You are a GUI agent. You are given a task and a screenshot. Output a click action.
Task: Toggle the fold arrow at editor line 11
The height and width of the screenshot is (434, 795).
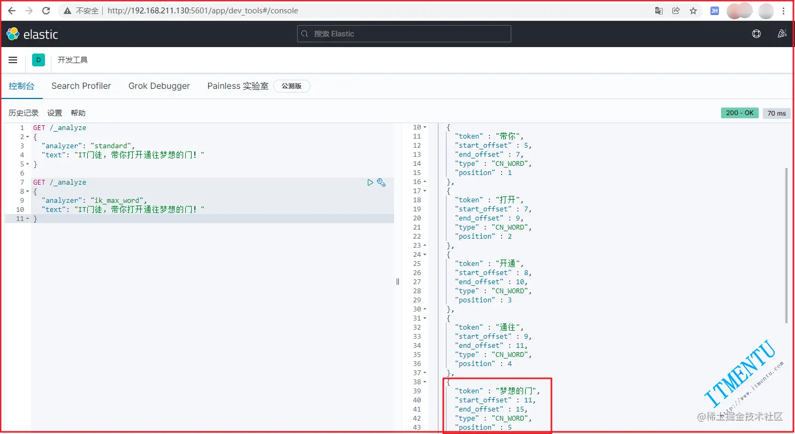tap(27, 219)
